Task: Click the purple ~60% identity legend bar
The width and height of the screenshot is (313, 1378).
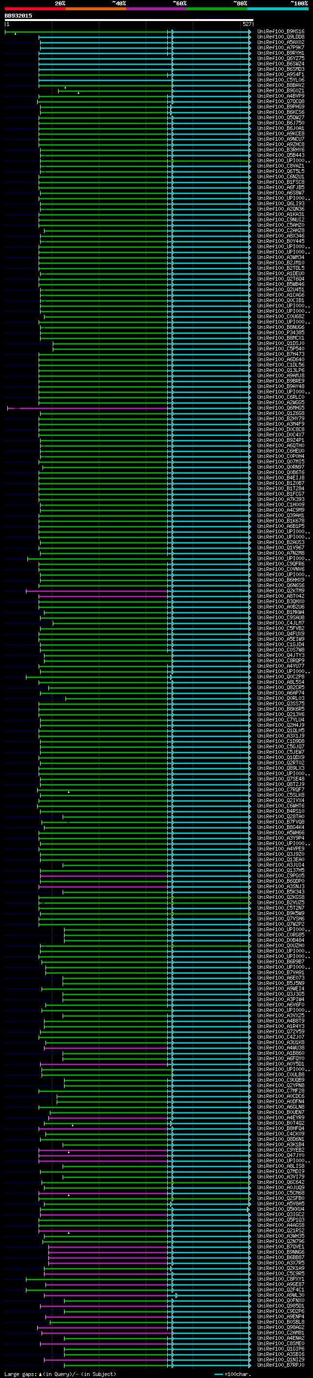Action: tap(156, 9)
